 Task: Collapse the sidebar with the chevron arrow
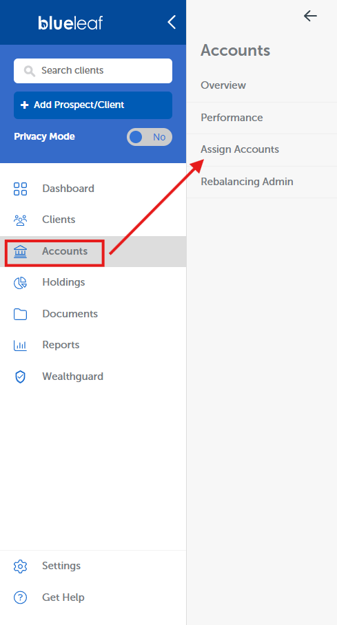tap(172, 22)
